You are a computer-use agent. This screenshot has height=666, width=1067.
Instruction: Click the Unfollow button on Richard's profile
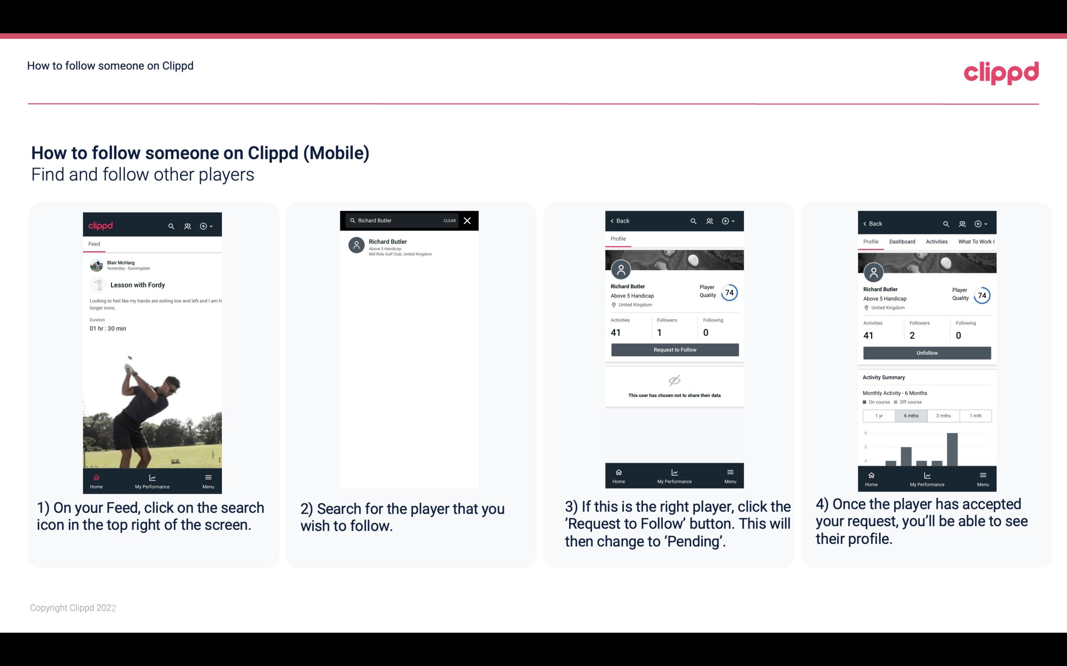(926, 352)
